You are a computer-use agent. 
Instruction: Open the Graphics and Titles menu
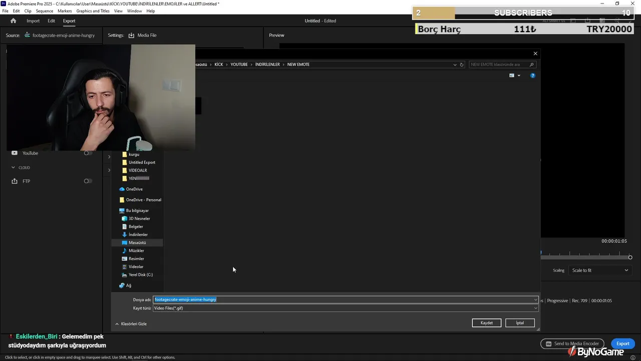coord(93,11)
